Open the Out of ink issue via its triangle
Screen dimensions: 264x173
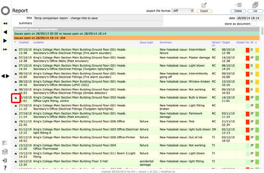coord(15,137)
